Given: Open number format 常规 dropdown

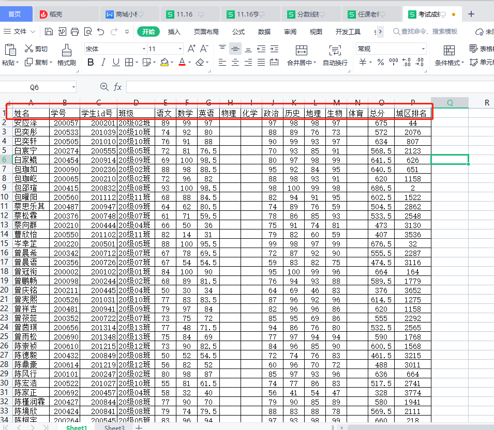Looking at the screenshot, I should [x=423, y=49].
